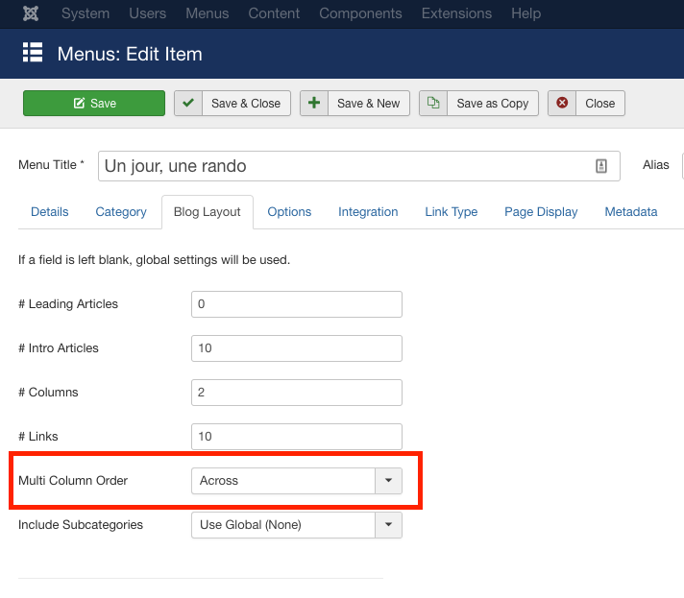Click the copy icon on Save as Copy
The height and width of the screenshot is (598, 684).
pyautogui.click(x=433, y=104)
